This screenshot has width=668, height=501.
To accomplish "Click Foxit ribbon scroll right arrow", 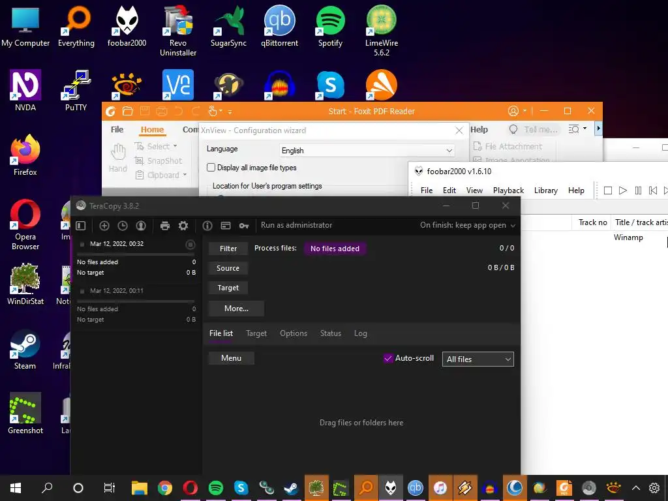I will (x=599, y=129).
